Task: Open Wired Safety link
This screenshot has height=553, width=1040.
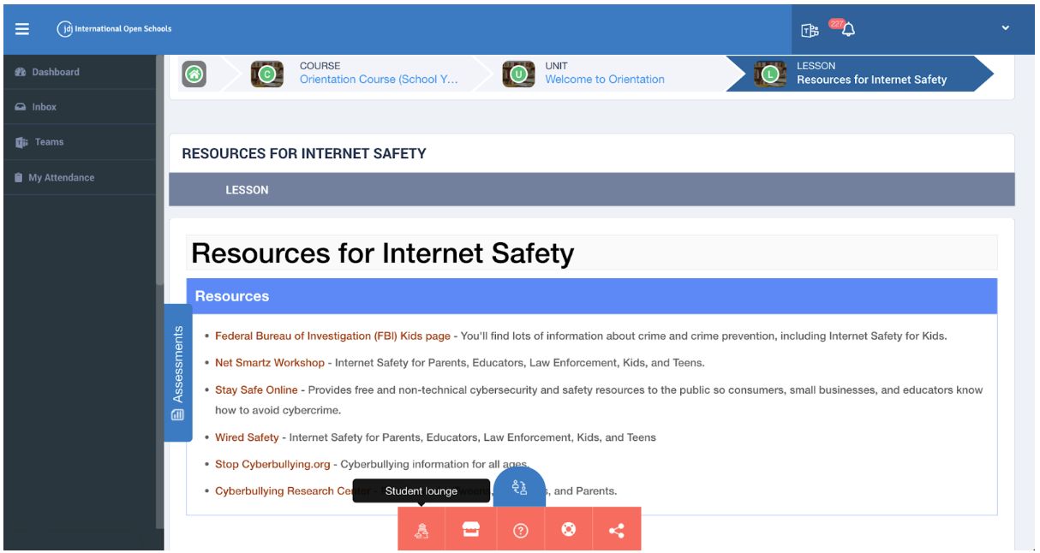Action: (247, 437)
